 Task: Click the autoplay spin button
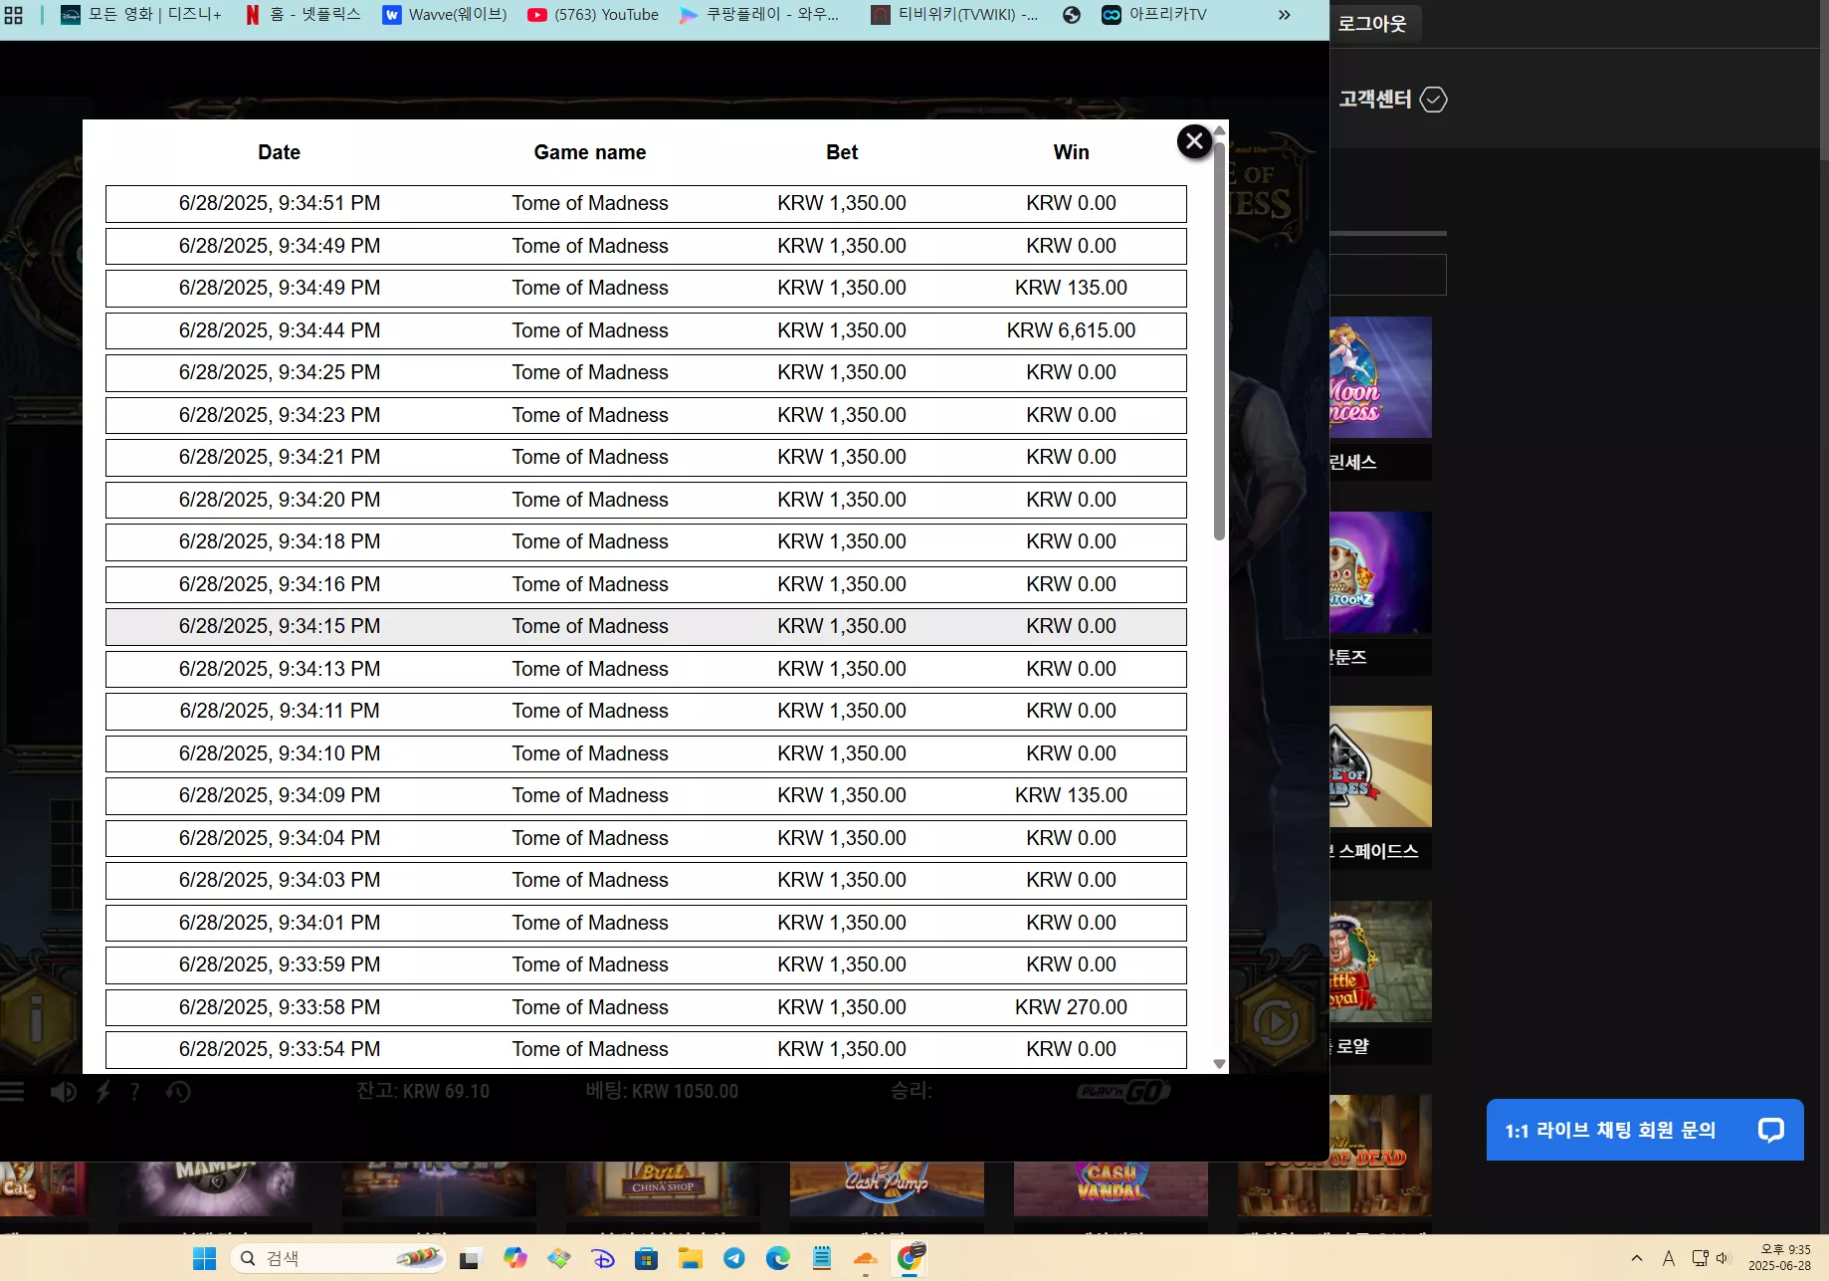tap(1276, 1022)
